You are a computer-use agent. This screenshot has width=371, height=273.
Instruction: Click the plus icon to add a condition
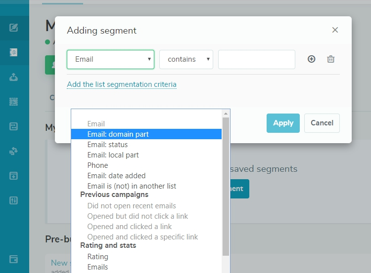coord(312,59)
